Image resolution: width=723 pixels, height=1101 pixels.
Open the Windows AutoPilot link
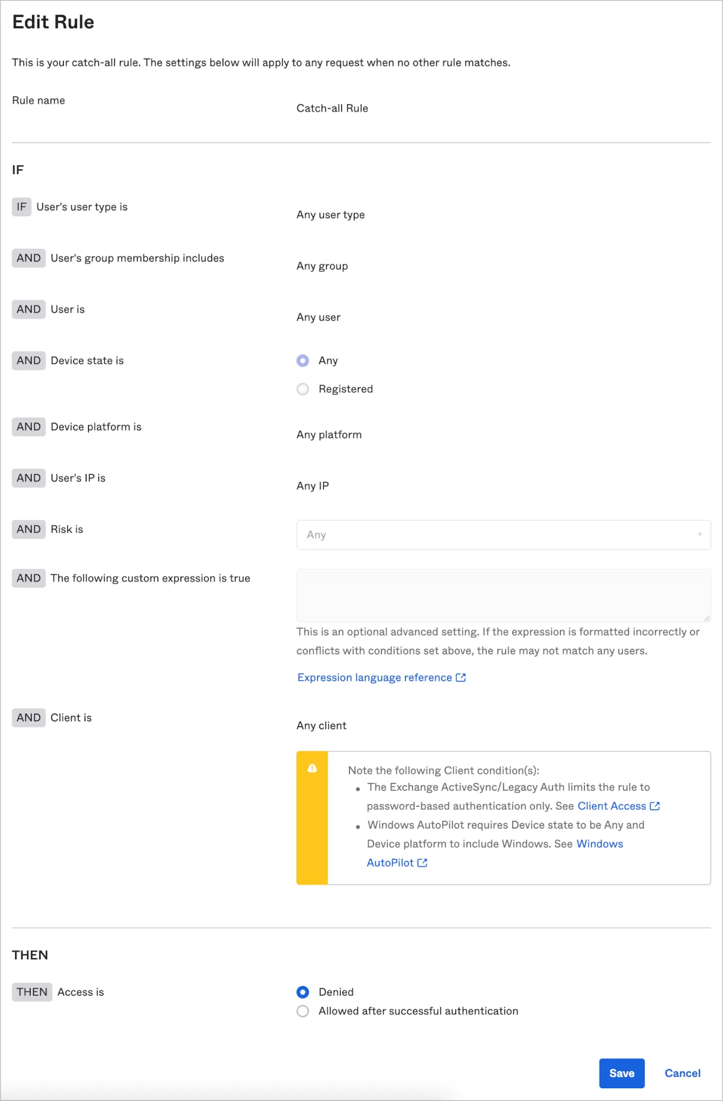pos(599,844)
